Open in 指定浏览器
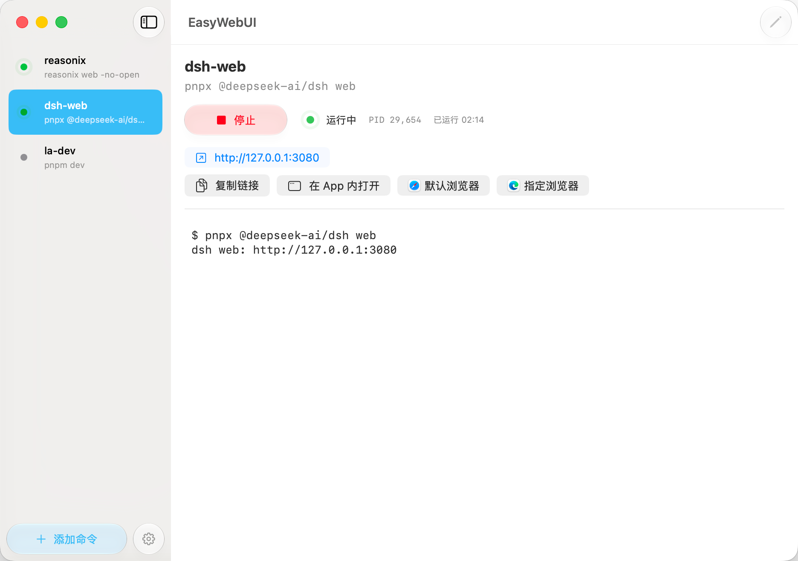798x561 pixels. 543,185
